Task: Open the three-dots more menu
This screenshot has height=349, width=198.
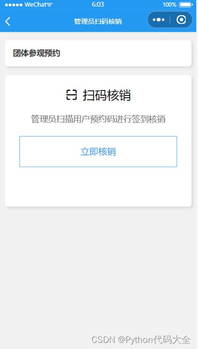Action: click(159, 20)
